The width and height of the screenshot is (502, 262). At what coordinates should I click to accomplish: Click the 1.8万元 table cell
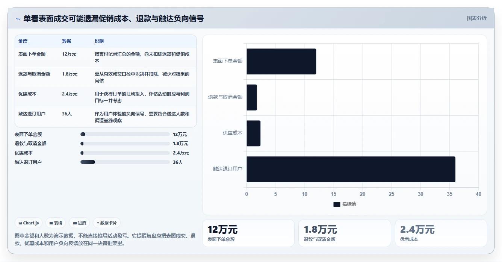(70, 74)
